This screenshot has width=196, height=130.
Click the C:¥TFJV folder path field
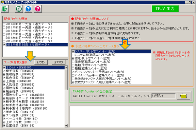[x=164, y=96]
